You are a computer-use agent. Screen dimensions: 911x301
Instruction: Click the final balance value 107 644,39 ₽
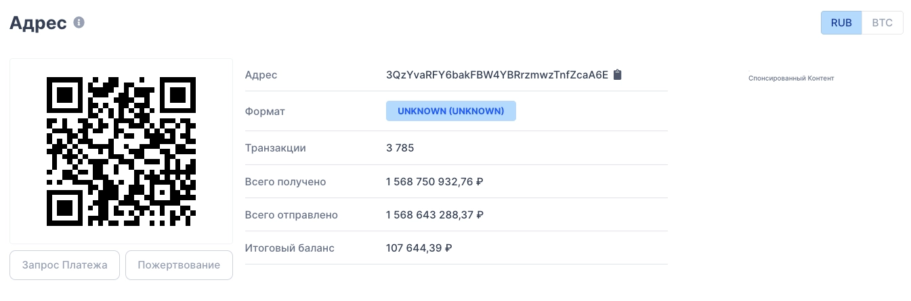pos(419,248)
